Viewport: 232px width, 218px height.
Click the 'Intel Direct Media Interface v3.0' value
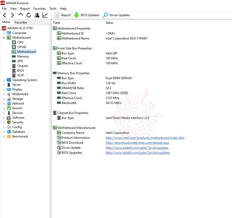[127, 118]
